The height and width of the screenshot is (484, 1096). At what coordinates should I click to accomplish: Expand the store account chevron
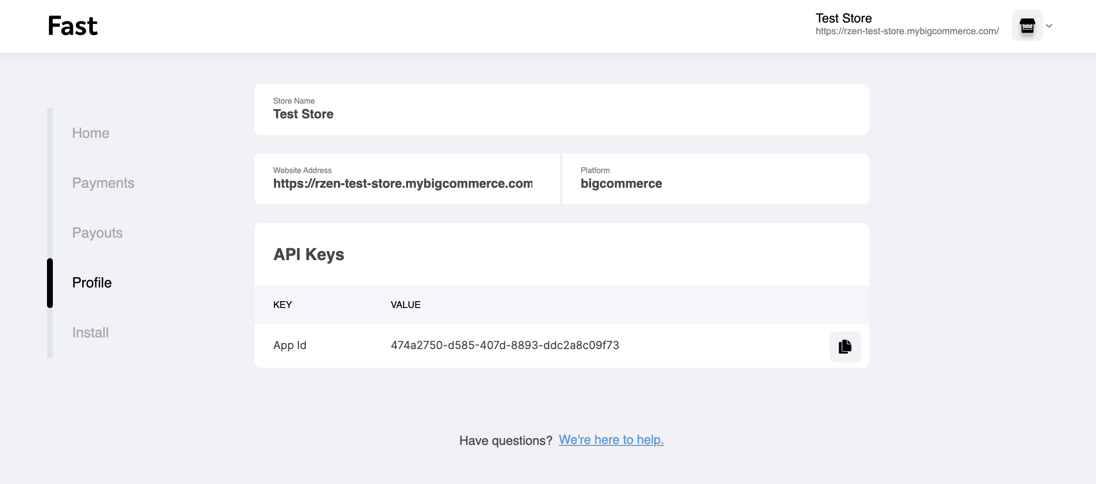1049,26
